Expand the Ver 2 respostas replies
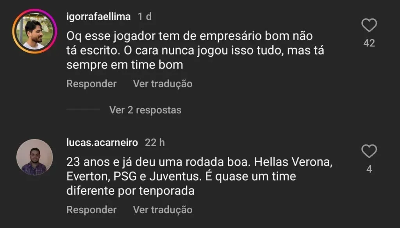Image resolution: width=400 pixels, height=228 pixels. click(x=145, y=110)
